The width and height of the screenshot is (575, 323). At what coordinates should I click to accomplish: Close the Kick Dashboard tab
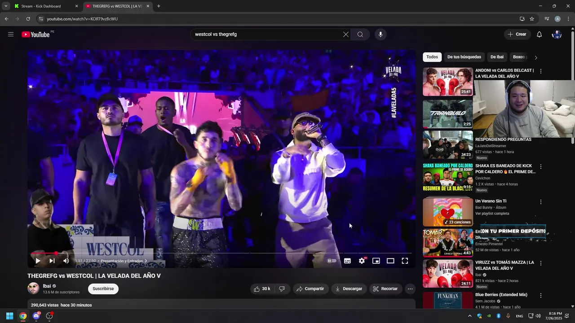click(x=76, y=6)
